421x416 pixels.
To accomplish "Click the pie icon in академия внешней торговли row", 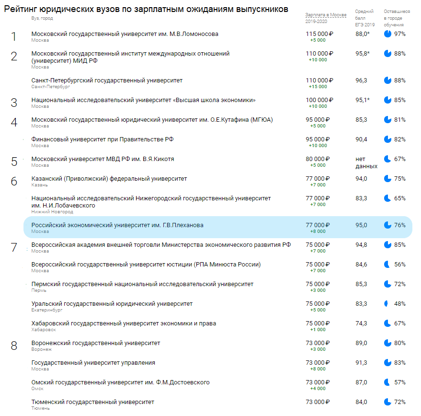I will tap(387, 245).
